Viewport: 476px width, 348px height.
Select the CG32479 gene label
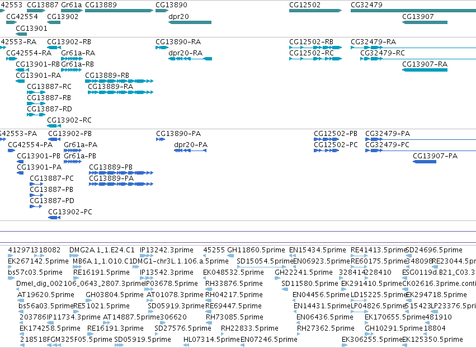click(366, 5)
